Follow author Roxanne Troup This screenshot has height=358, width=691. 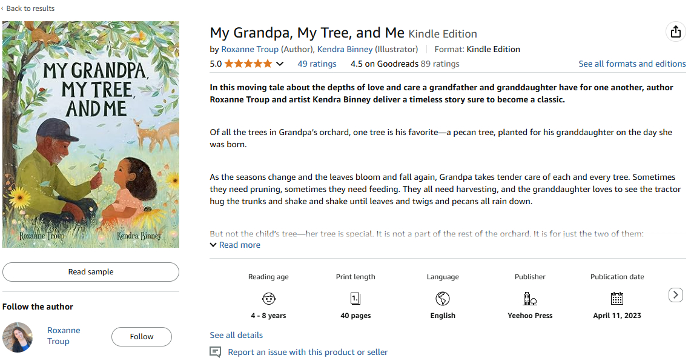point(142,337)
